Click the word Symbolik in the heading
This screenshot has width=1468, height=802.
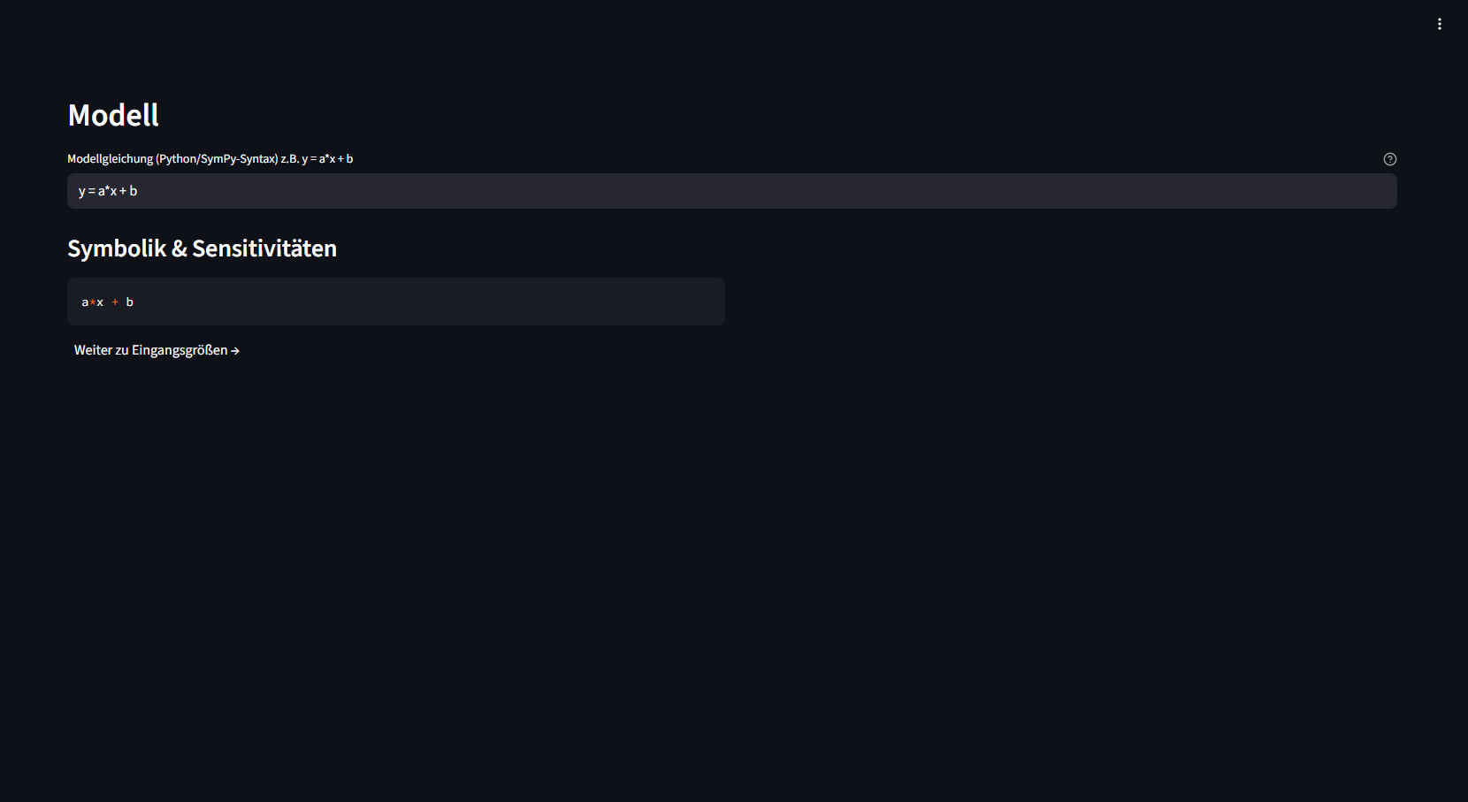click(x=117, y=248)
